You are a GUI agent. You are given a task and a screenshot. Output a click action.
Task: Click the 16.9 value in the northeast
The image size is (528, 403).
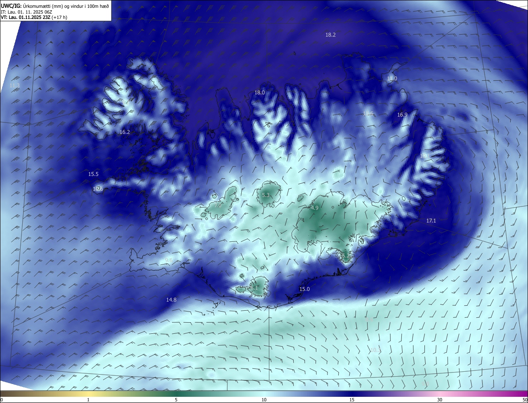(402, 115)
